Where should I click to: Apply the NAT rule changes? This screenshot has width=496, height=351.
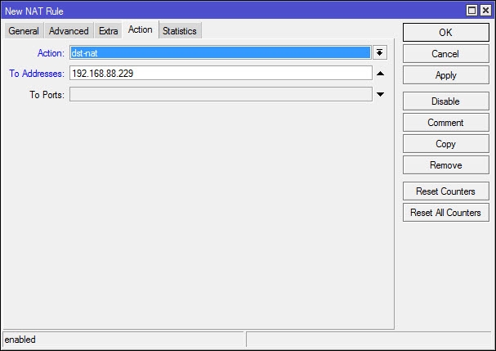(x=445, y=75)
